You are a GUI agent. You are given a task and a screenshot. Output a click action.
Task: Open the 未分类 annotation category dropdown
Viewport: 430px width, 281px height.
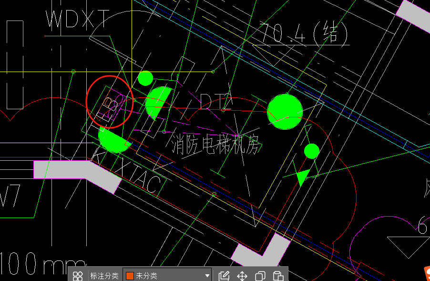point(167,275)
